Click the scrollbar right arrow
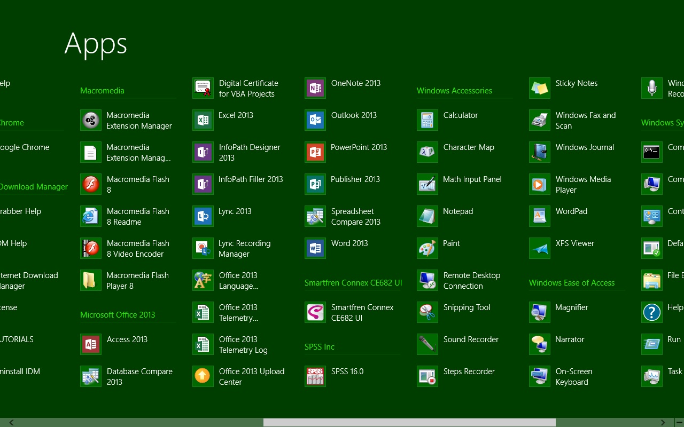This screenshot has width=684, height=427. [663, 422]
